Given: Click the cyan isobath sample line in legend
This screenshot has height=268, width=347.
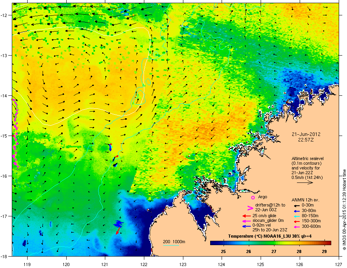Looking at the screenshot, I should 171,245.
